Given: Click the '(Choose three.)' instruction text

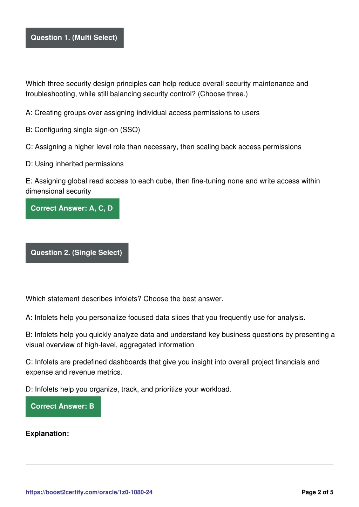Looking at the screenshot, I should pos(223,94).
